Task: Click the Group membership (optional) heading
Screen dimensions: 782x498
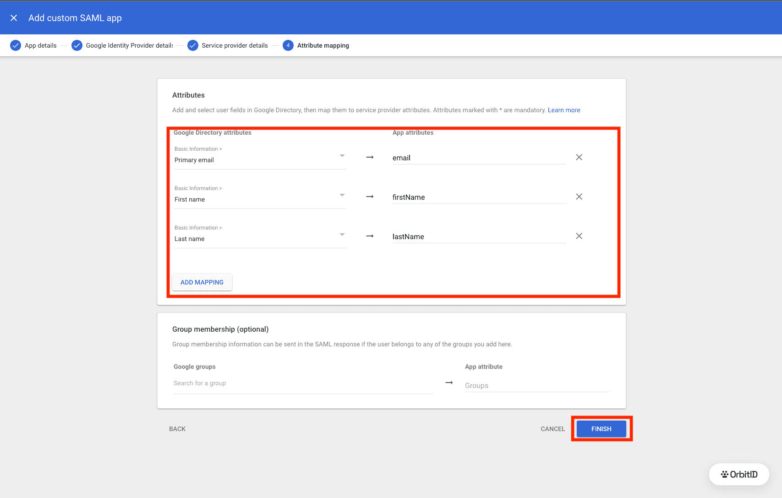Action: coord(220,329)
